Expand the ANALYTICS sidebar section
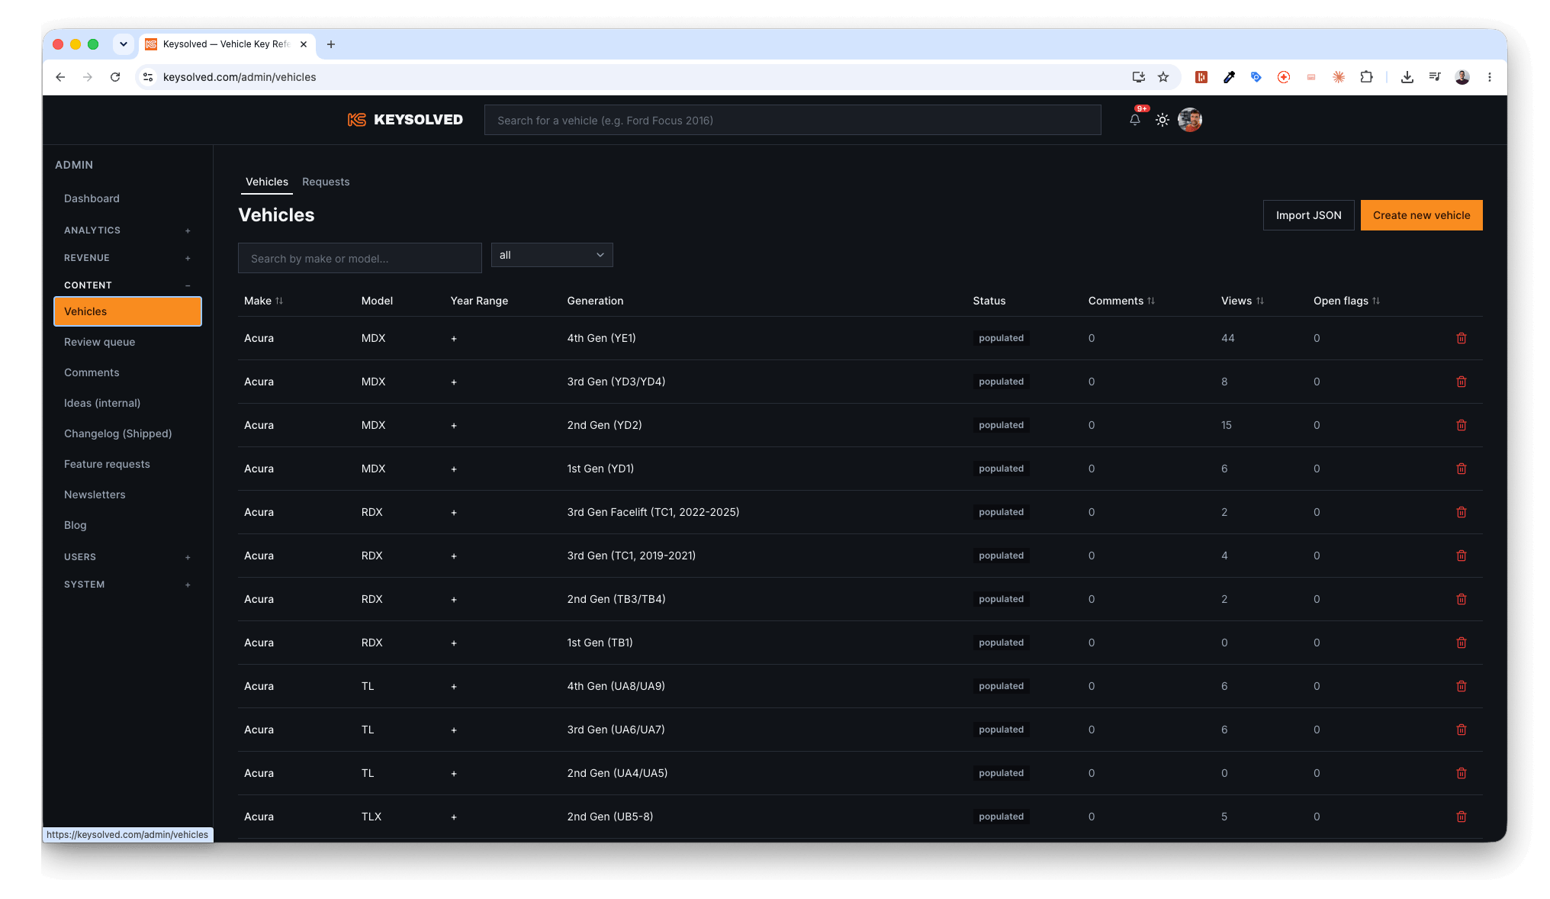This screenshot has height=899, width=1550. pyautogui.click(x=127, y=230)
